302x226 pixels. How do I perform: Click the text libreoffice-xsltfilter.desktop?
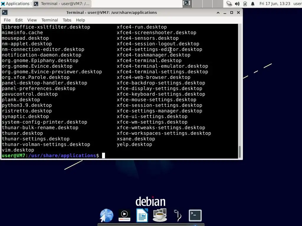46,27
